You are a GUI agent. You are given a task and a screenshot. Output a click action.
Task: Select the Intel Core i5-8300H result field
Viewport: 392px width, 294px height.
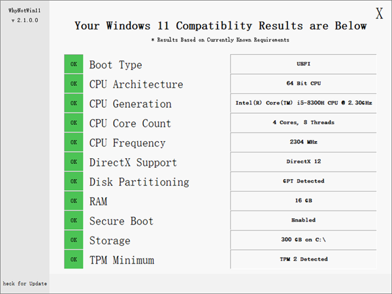[x=303, y=103]
